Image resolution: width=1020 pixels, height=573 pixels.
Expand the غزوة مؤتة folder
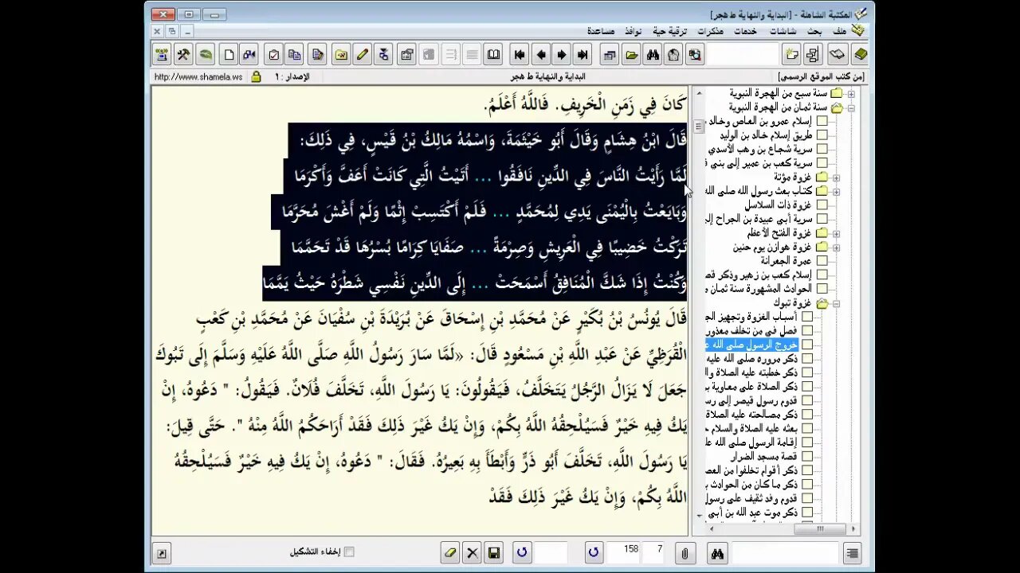[836, 177]
